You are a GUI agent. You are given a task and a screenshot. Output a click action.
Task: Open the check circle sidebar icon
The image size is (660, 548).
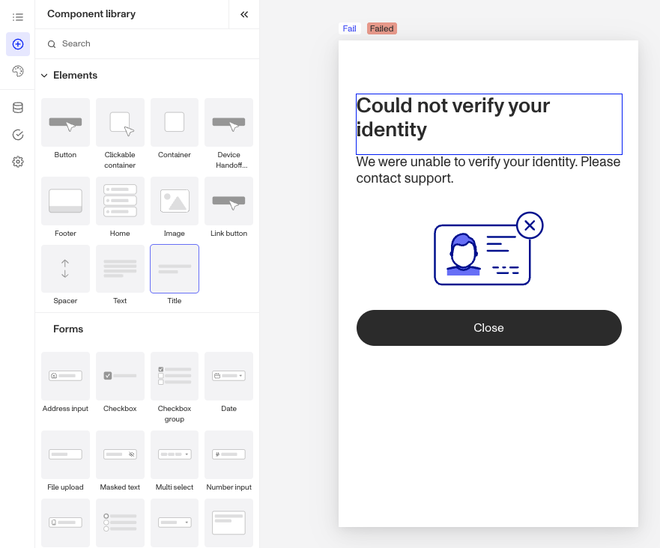click(x=18, y=135)
